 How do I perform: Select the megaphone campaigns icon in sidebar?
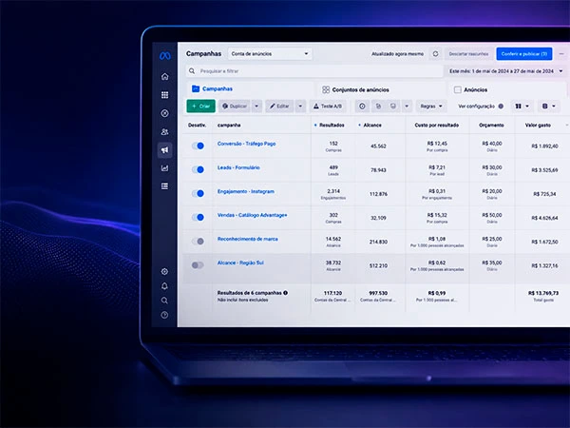[164, 150]
